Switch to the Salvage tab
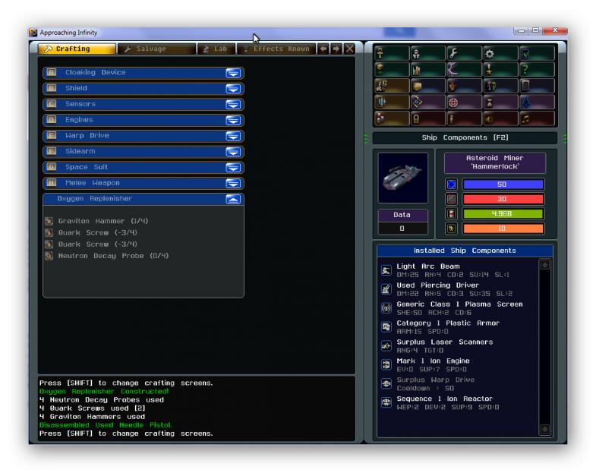The width and height of the screenshot is (596, 473). (x=156, y=49)
